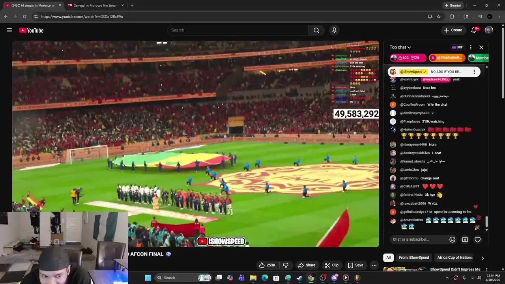The image size is (505, 284).
Task: Start voice search with the microphone
Action: (x=334, y=30)
